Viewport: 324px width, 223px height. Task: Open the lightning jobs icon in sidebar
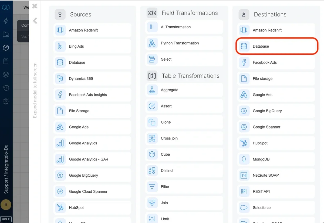pyautogui.click(x=6, y=21)
